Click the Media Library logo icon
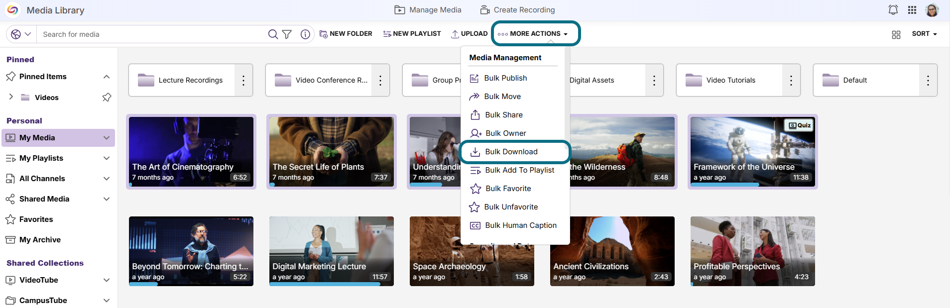The image size is (950, 308). pyautogui.click(x=12, y=10)
